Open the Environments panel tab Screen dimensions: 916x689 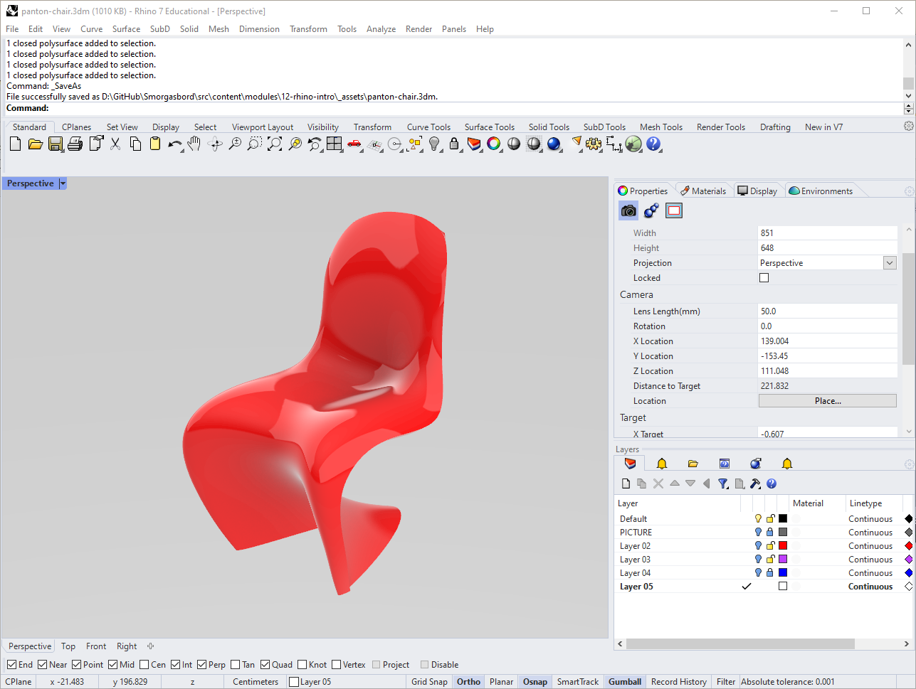[821, 191]
